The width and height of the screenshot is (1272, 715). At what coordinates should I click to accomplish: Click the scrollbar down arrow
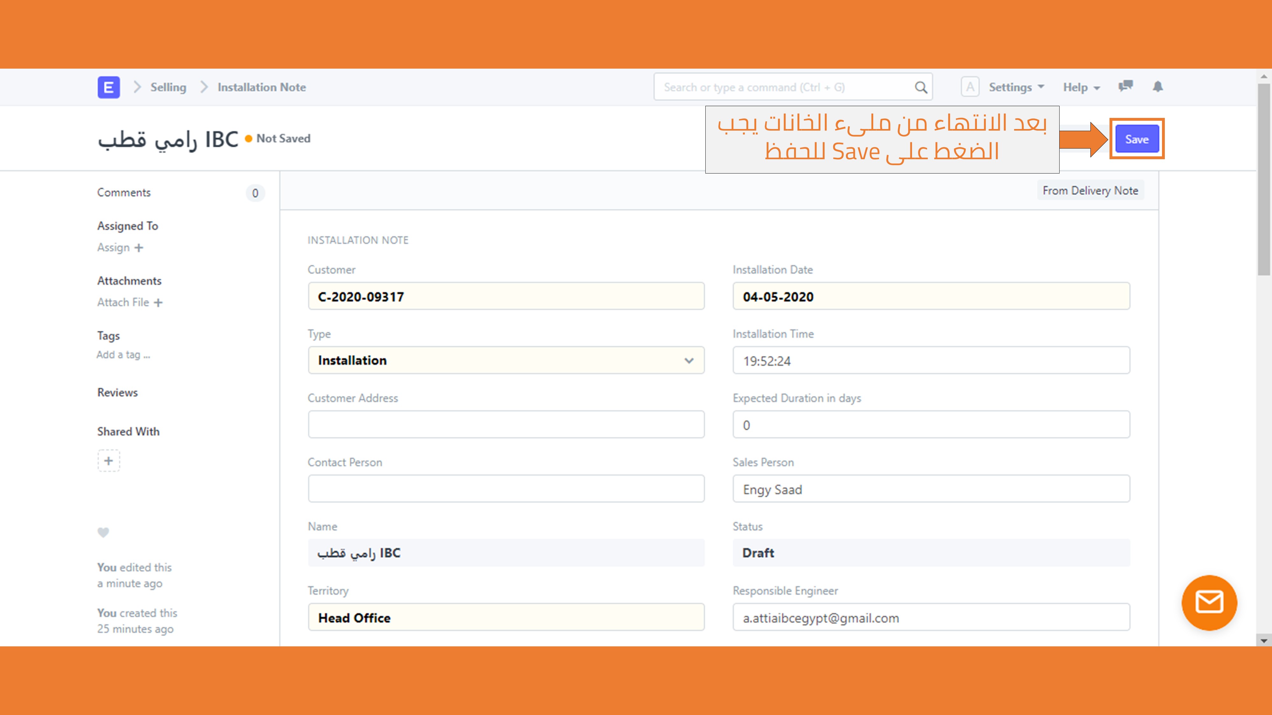pos(1264,641)
